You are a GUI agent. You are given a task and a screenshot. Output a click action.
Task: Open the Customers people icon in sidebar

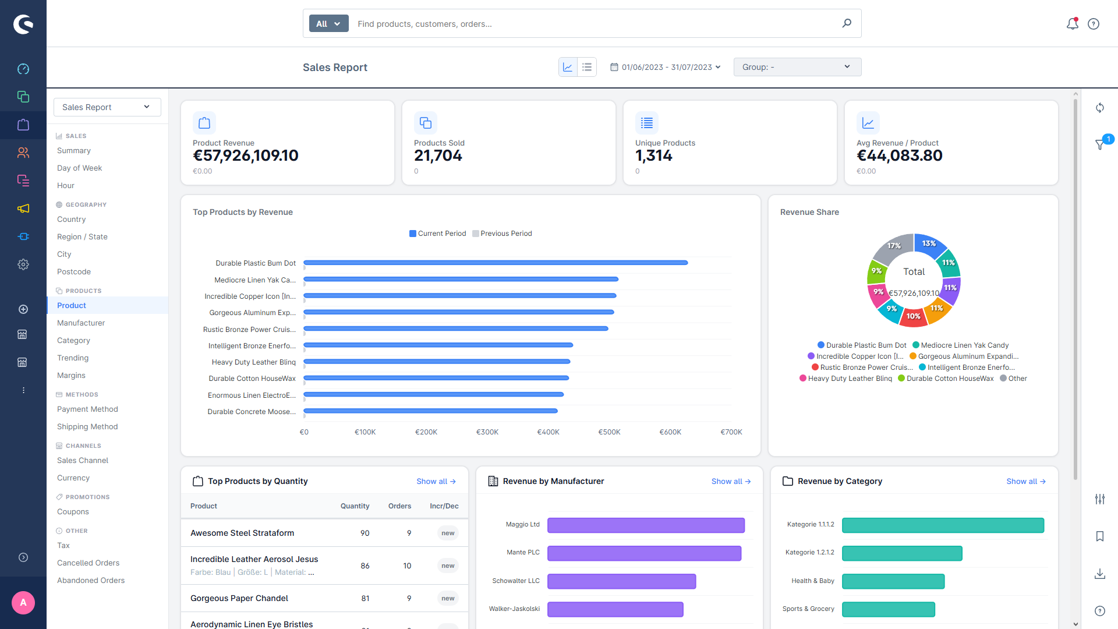23,153
